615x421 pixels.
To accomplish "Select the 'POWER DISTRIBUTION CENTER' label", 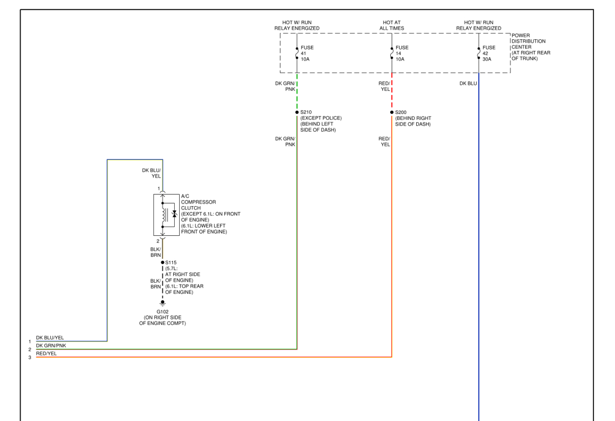I will coord(531,47).
